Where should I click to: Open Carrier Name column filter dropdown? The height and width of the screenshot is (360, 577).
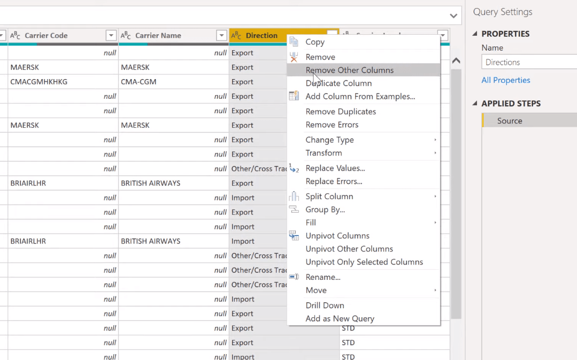[x=221, y=35]
